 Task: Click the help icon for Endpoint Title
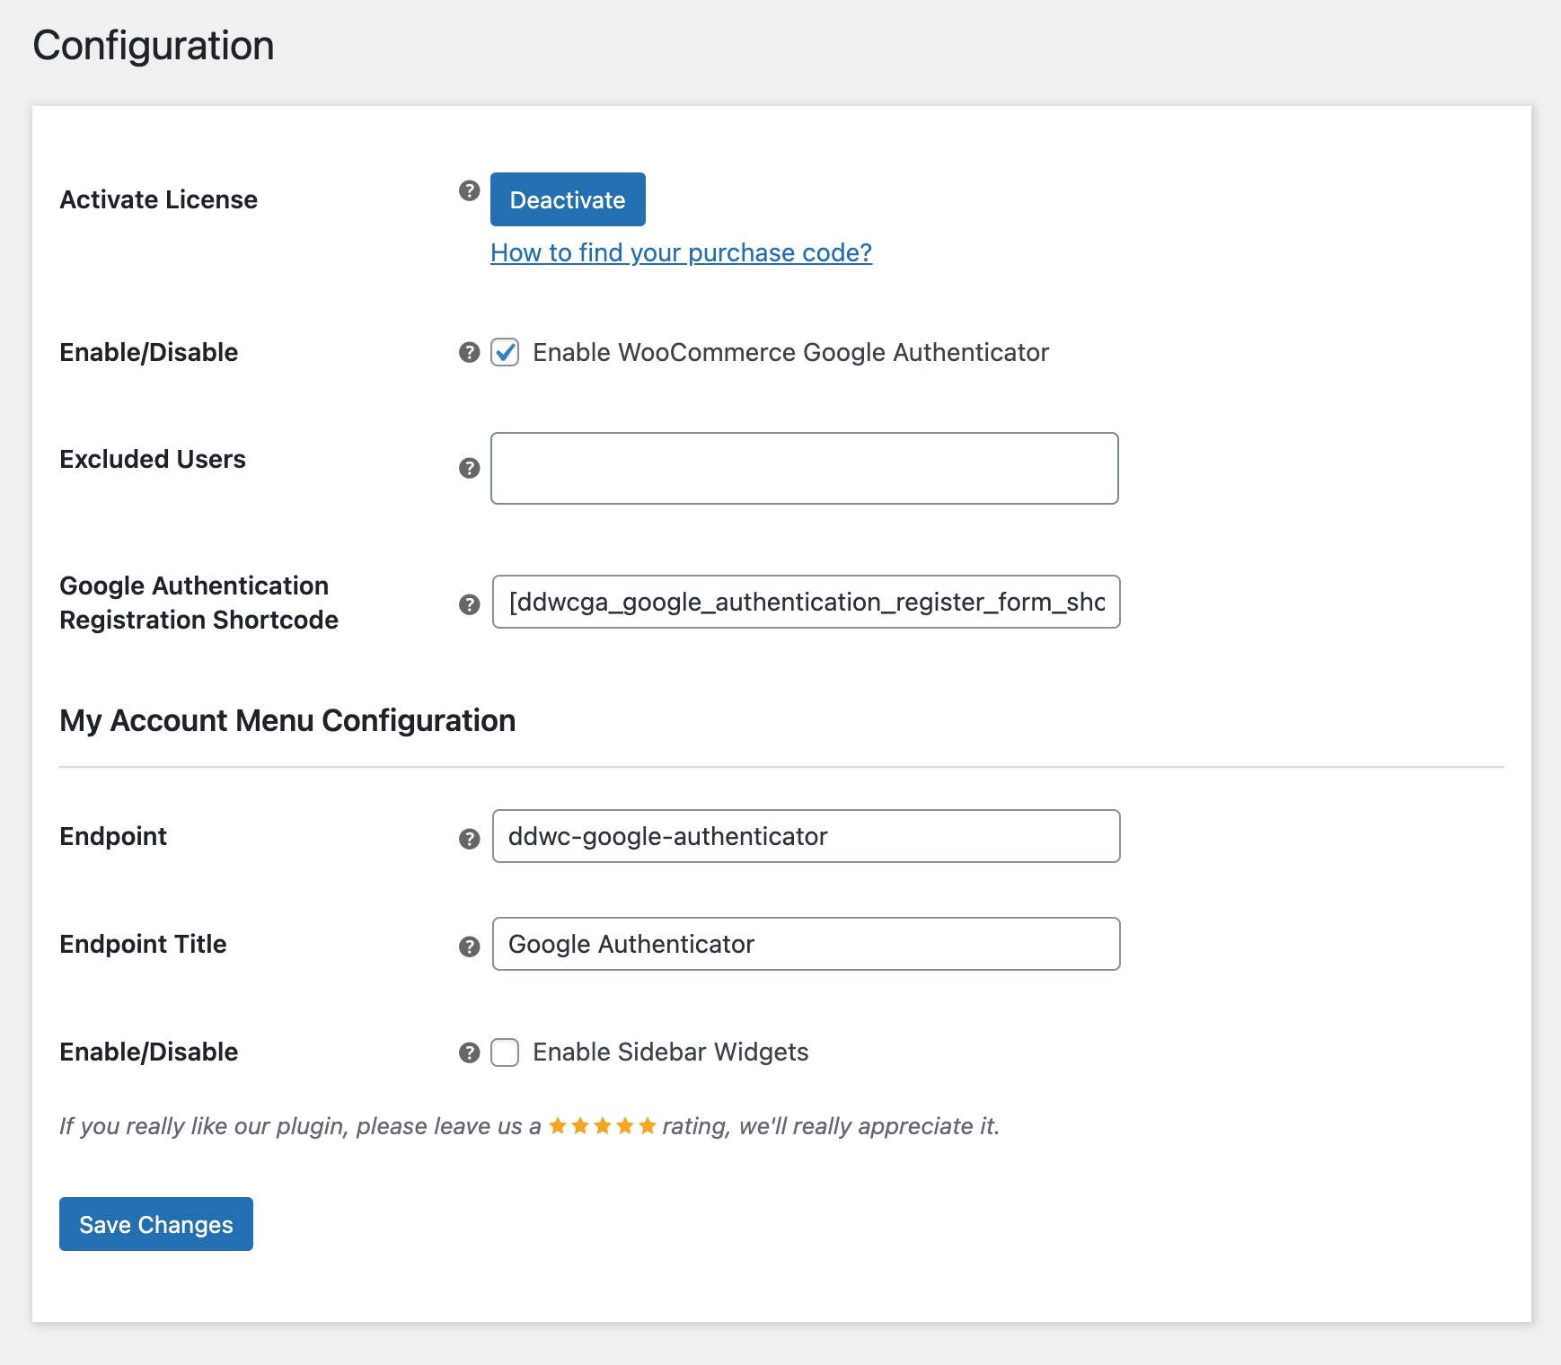coord(469,947)
